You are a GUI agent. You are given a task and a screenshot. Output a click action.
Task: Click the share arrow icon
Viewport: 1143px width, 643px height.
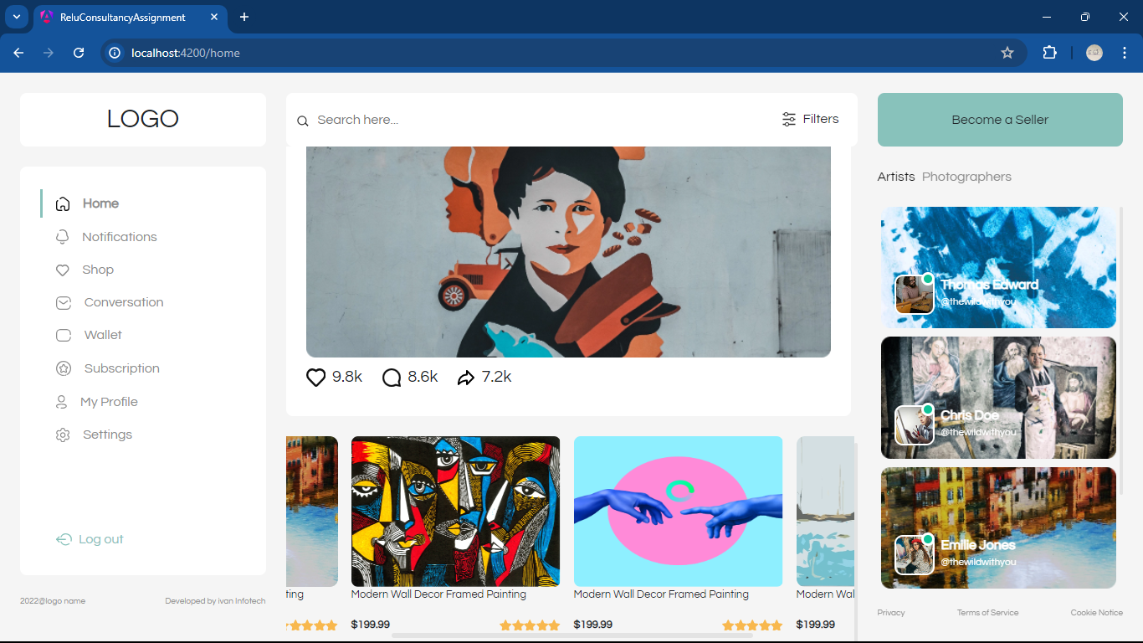point(466,378)
